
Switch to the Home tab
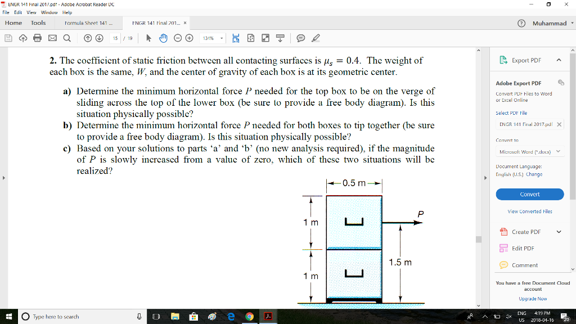pos(13,22)
